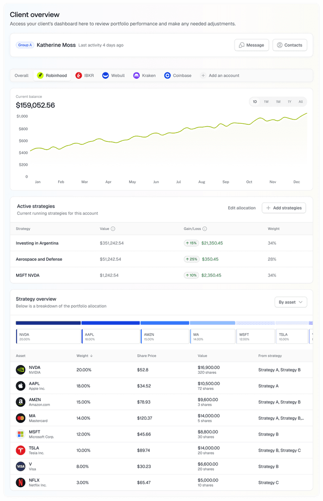The width and height of the screenshot is (323, 501).
Task: Click the Robinhood feather icon
Action: pyautogui.click(x=40, y=75)
